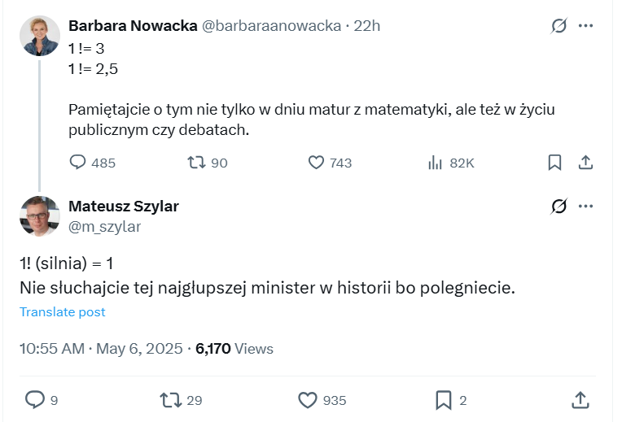The image size is (622, 422).
Task: Repost Barbara Nowacka's tweet
Action: (x=197, y=163)
